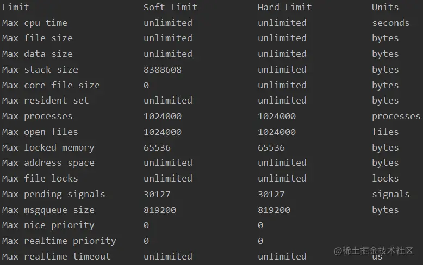Click the "Max open files" hard limit value
423x265 pixels.
tap(277, 132)
